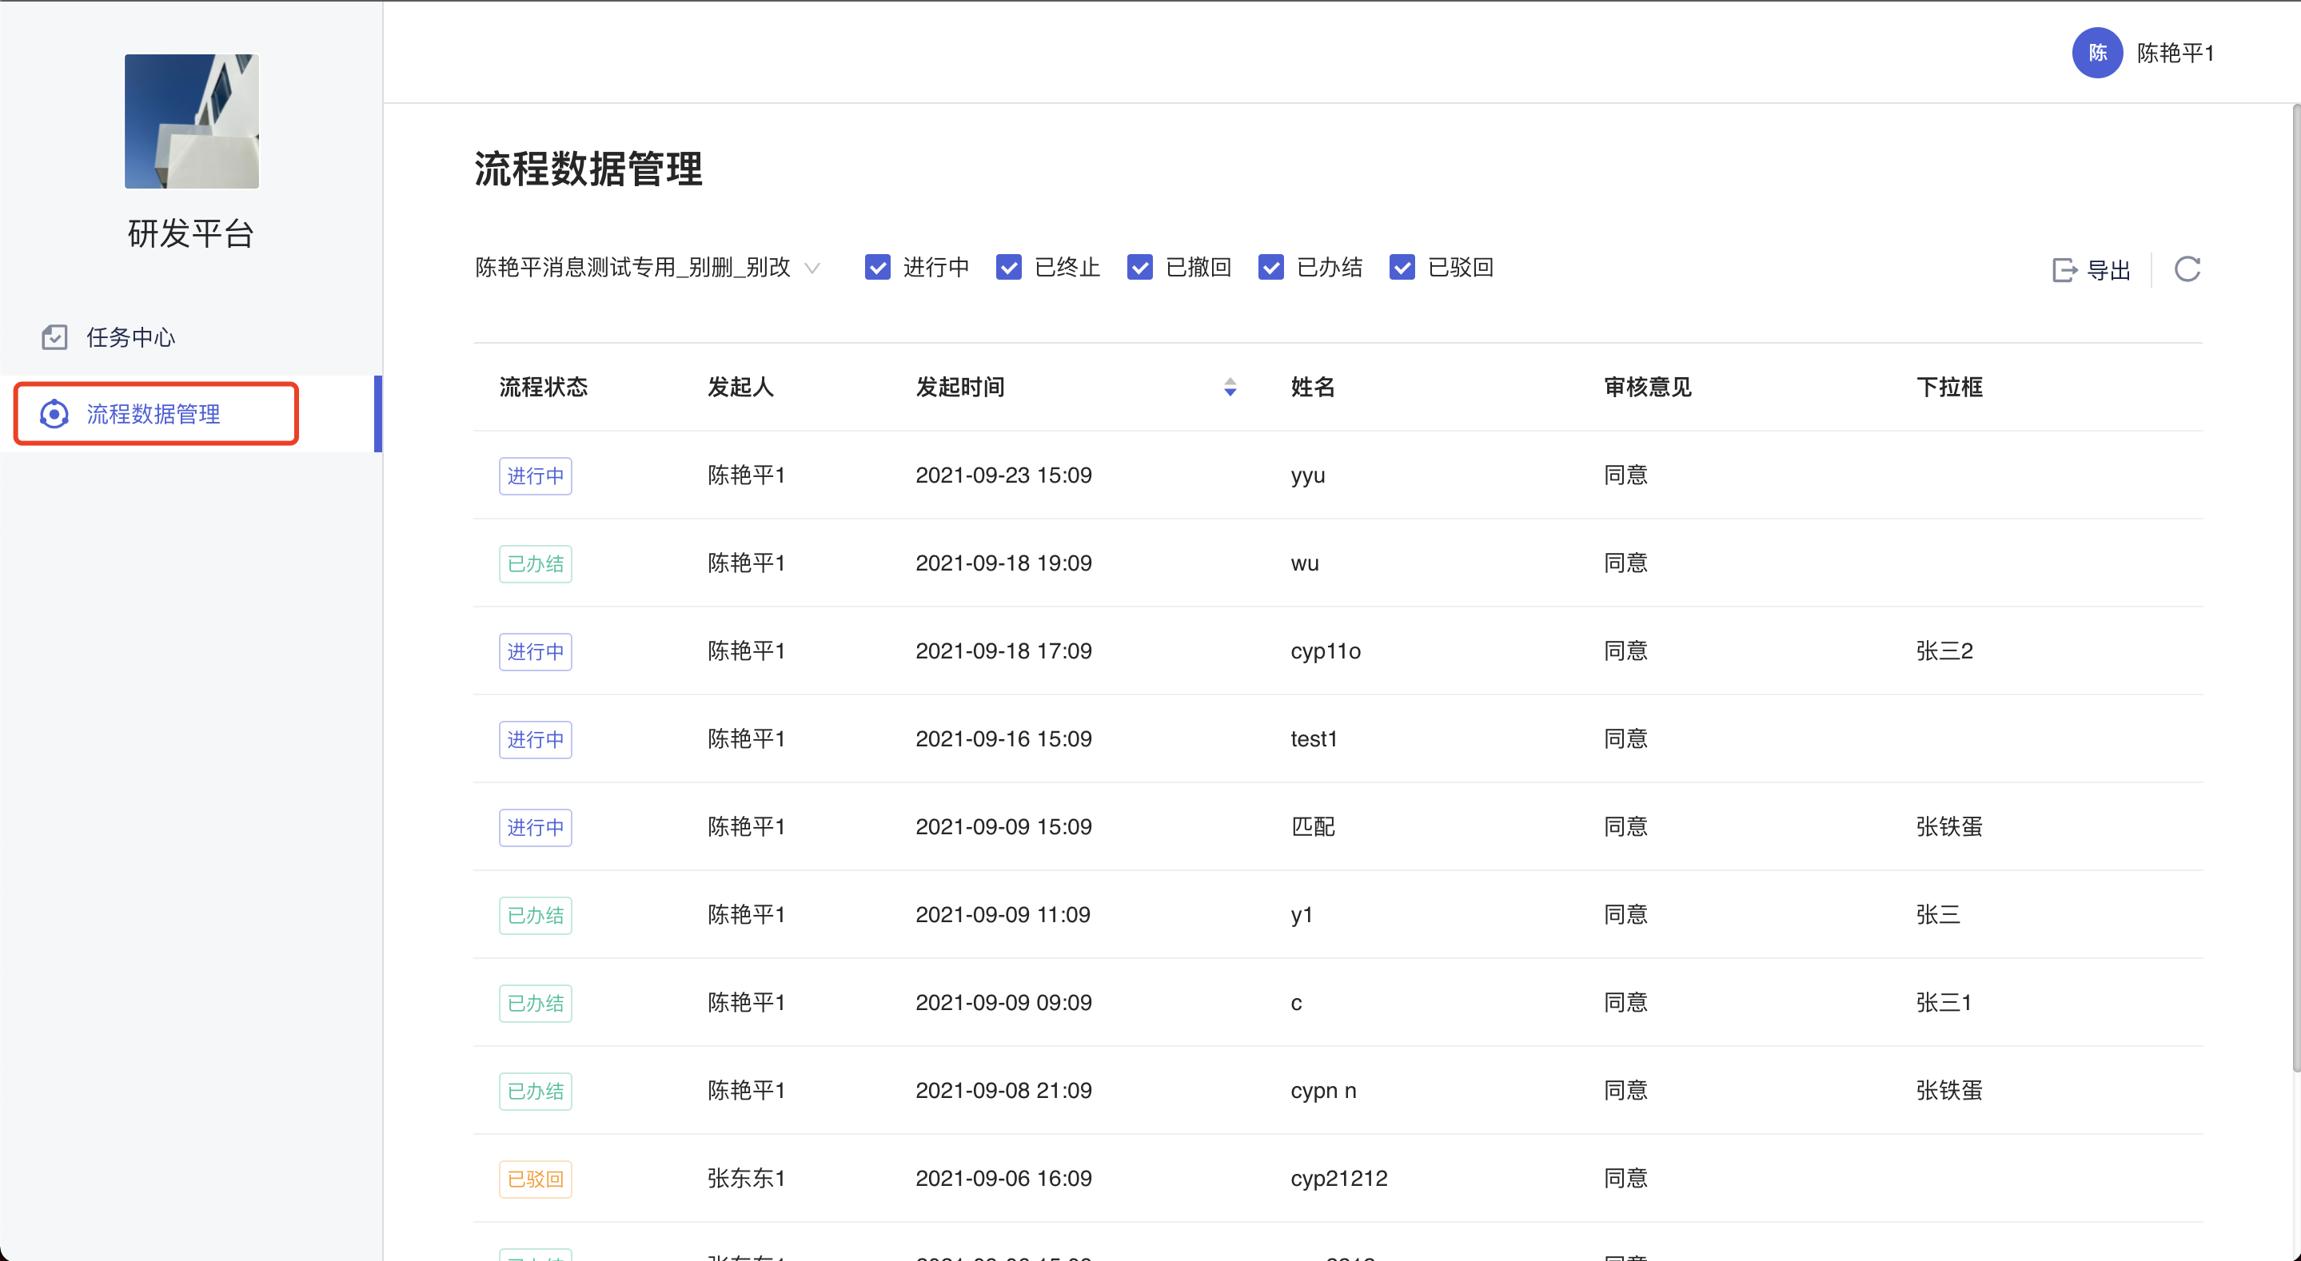The image size is (2301, 1261).
Task: Click 进行中 status tag for yyu
Action: 535,476
